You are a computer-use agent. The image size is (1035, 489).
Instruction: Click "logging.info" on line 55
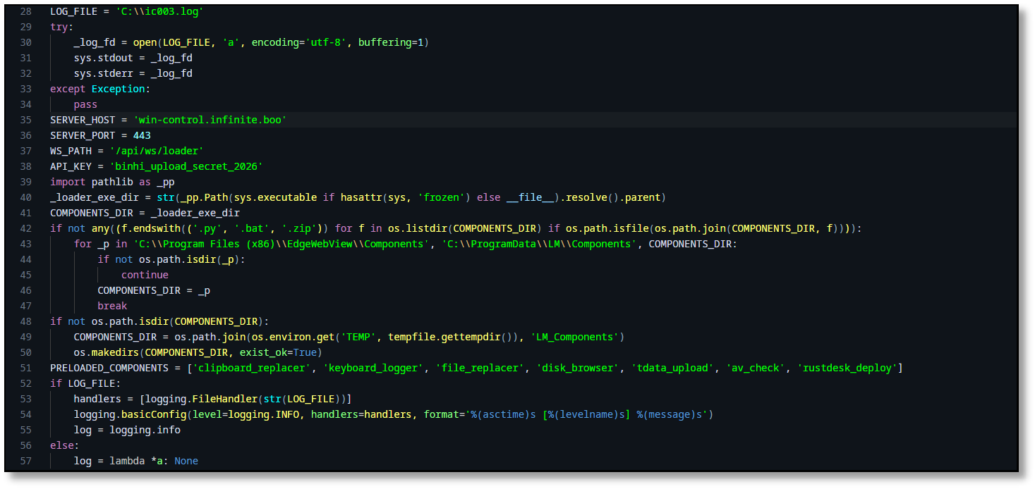(x=145, y=430)
